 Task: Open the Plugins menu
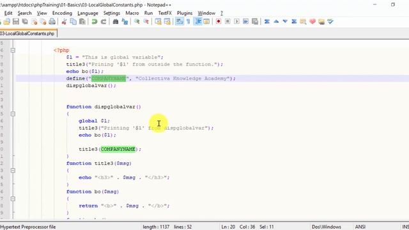[x=185, y=13]
